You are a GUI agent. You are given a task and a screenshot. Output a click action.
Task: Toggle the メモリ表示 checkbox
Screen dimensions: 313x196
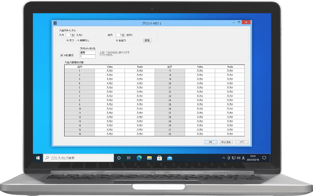[62, 55]
